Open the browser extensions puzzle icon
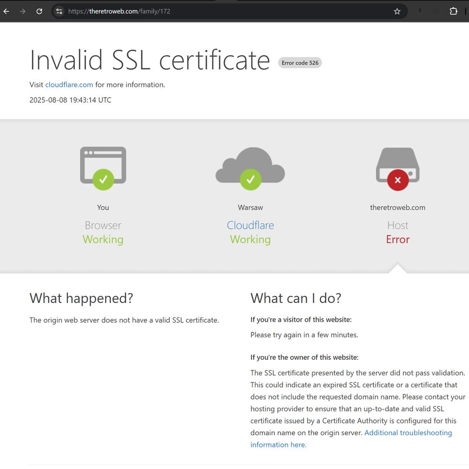Screen dimensions: 469x469 click(x=454, y=11)
